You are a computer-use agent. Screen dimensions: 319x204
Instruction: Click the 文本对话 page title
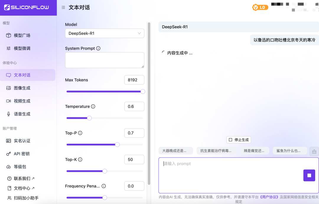[79, 7]
